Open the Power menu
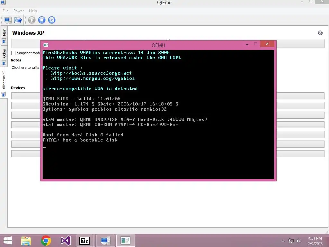 coord(19,11)
